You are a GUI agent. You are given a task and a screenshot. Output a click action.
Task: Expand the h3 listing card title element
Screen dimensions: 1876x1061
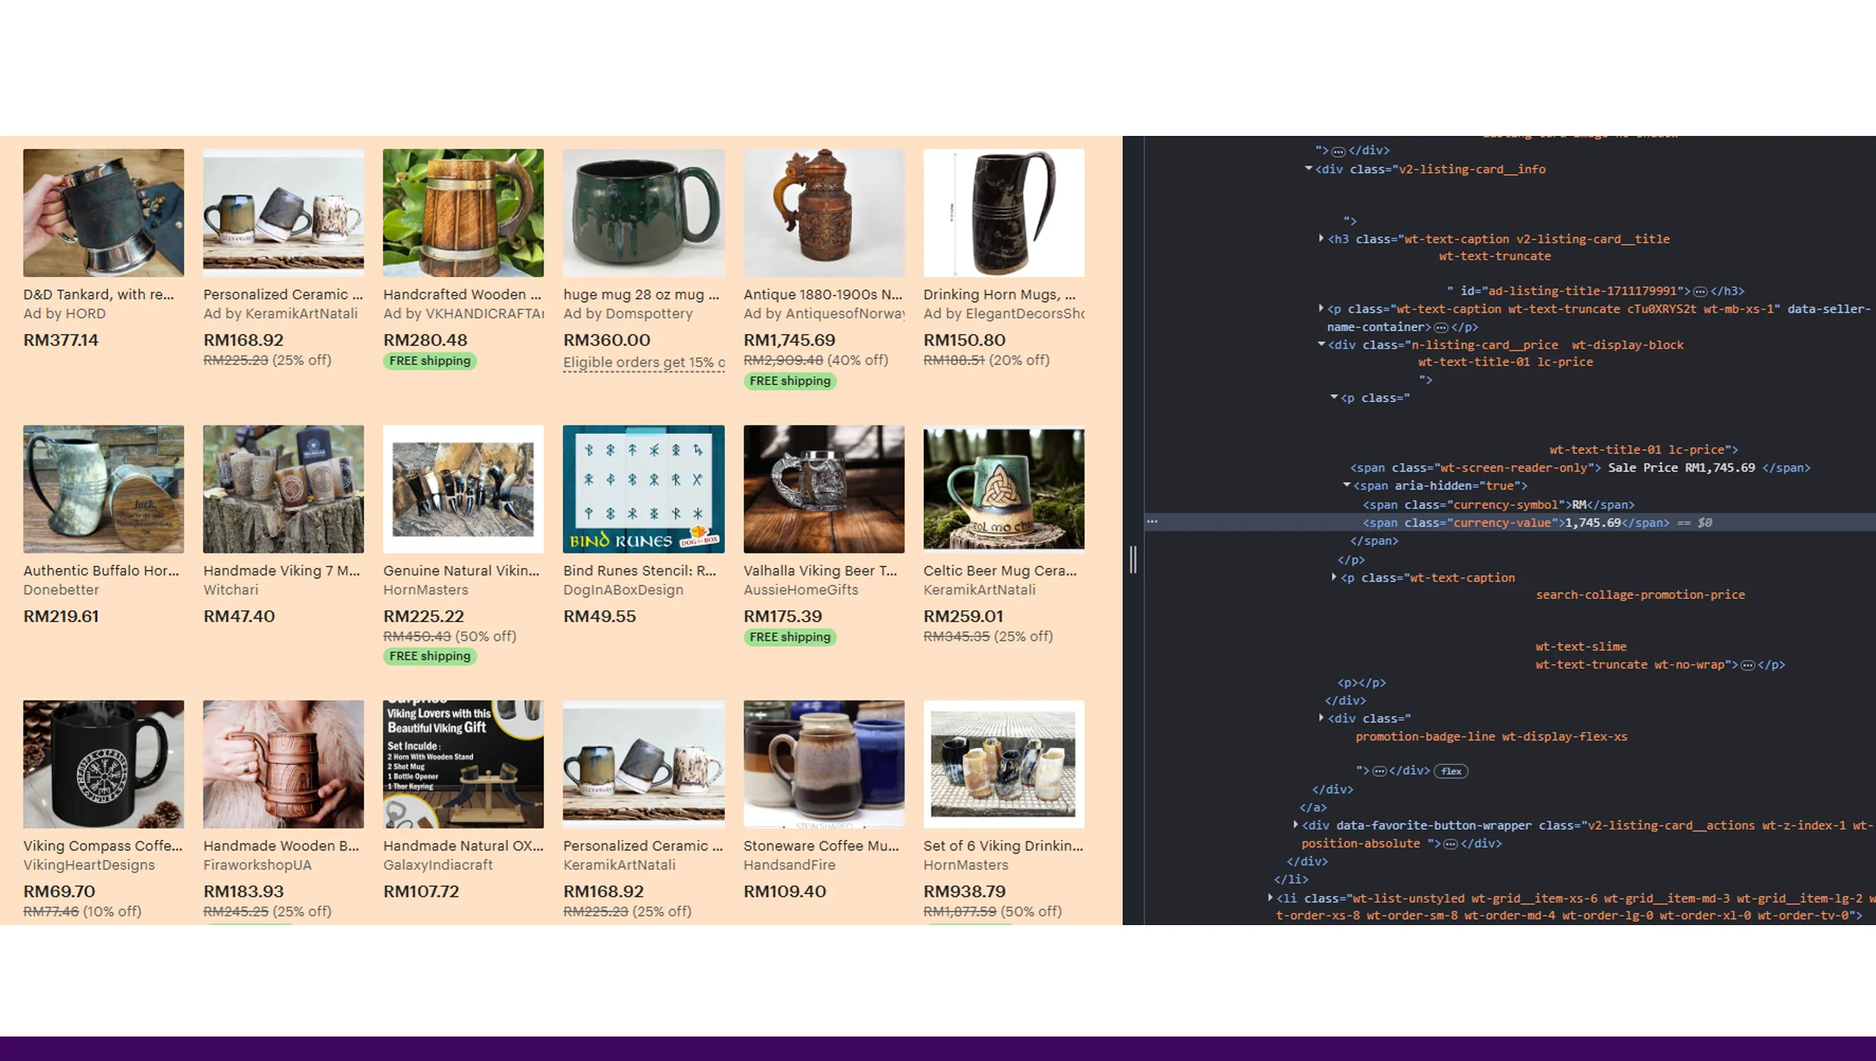[x=1321, y=239]
